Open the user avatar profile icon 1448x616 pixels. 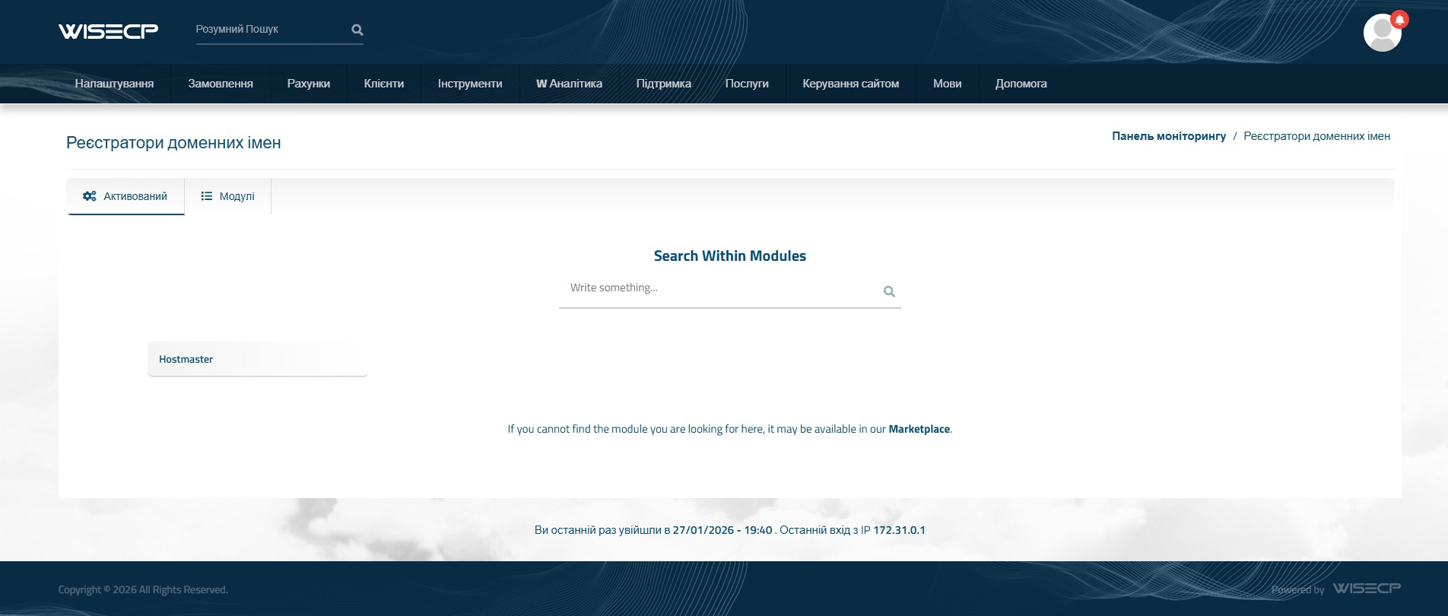pos(1381,33)
